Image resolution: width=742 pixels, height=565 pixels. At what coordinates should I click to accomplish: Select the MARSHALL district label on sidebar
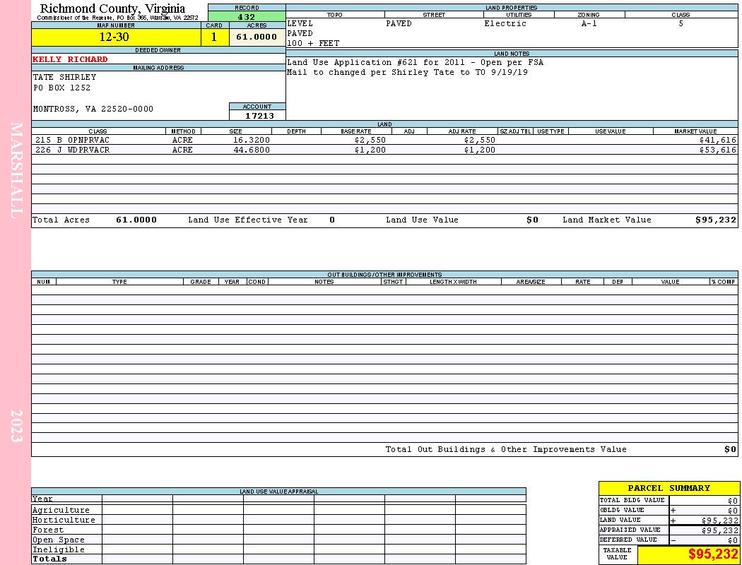(16, 170)
